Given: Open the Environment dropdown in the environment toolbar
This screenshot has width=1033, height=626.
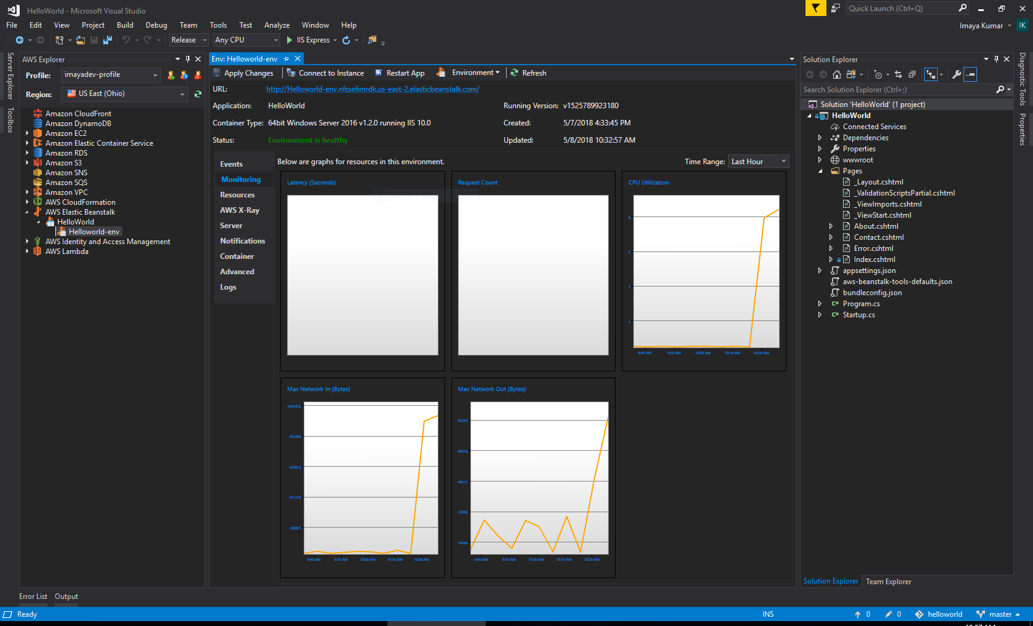Looking at the screenshot, I should 475,73.
